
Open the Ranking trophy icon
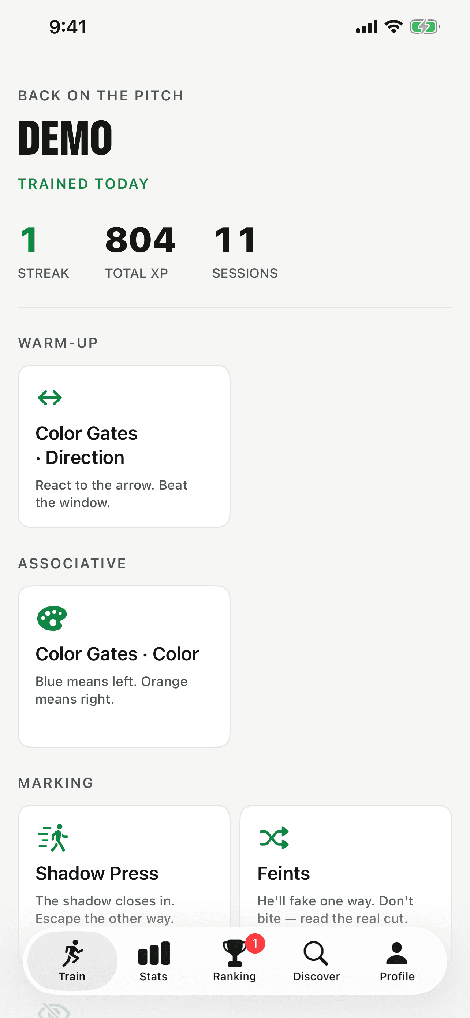[x=234, y=953]
